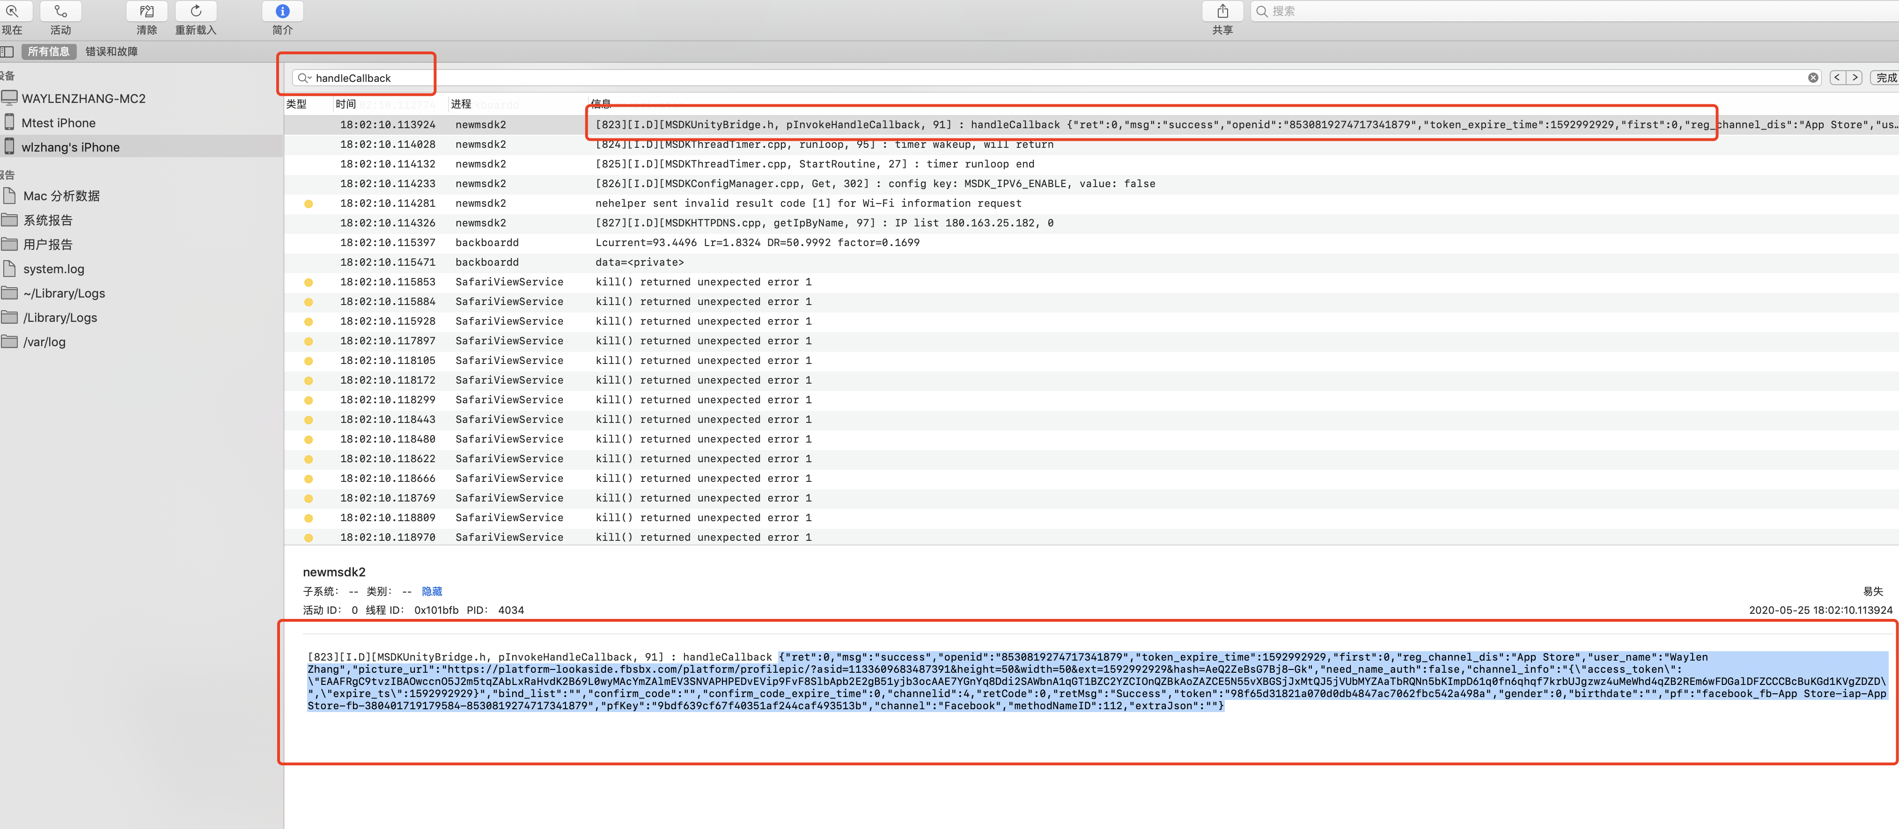The height and width of the screenshot is (829, 1899).
Task: Click the newmsdk2 detail heading
Action: click(334, 572)
